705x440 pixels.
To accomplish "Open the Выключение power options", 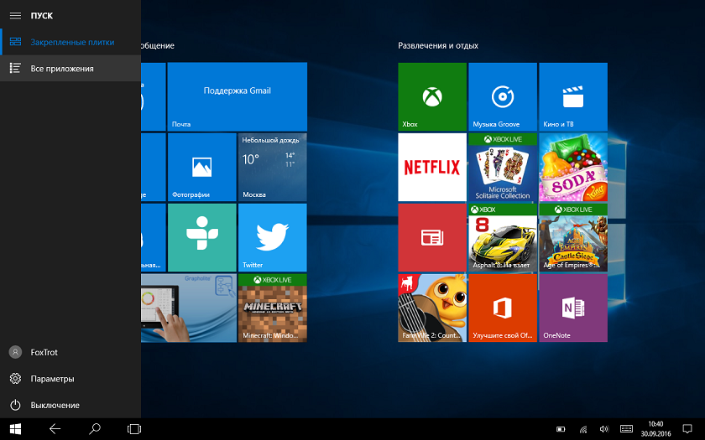I will pyautogui.click(x=55, y=405).
